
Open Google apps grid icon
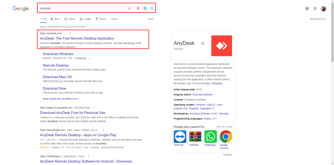(x=315, y=8)
